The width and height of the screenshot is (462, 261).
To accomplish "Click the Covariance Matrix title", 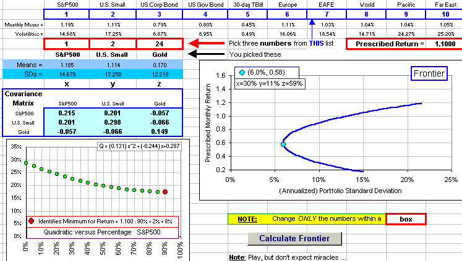I will pyautogui.click(x=24, y=99).
